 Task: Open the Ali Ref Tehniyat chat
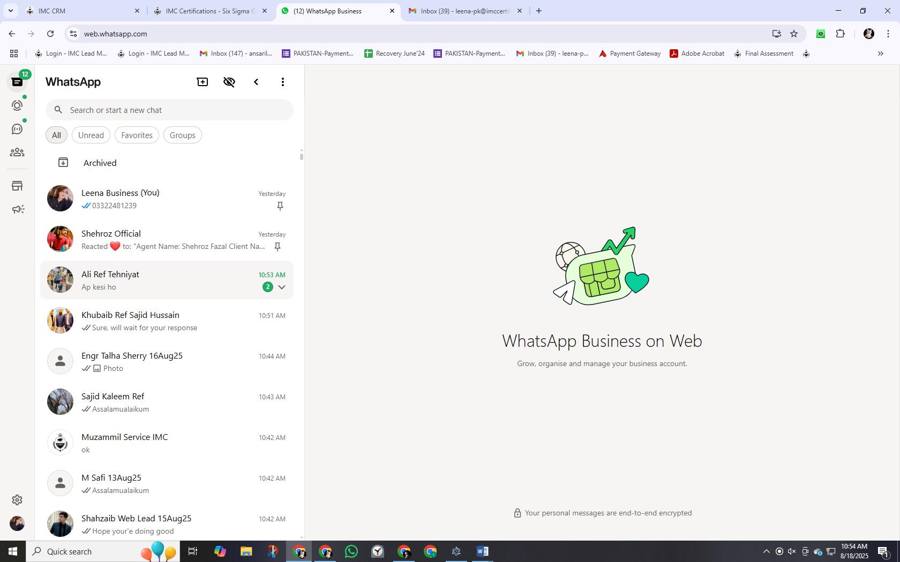click(x=167, y=280)
